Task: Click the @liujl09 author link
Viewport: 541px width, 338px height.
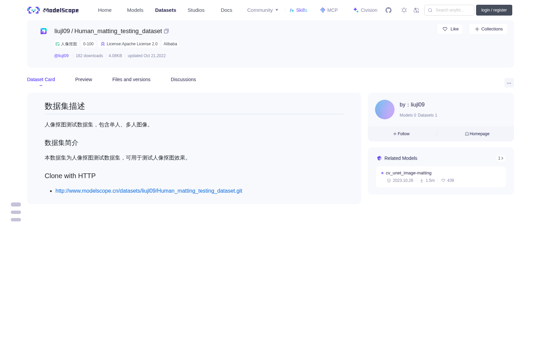Action: point(61,56)
